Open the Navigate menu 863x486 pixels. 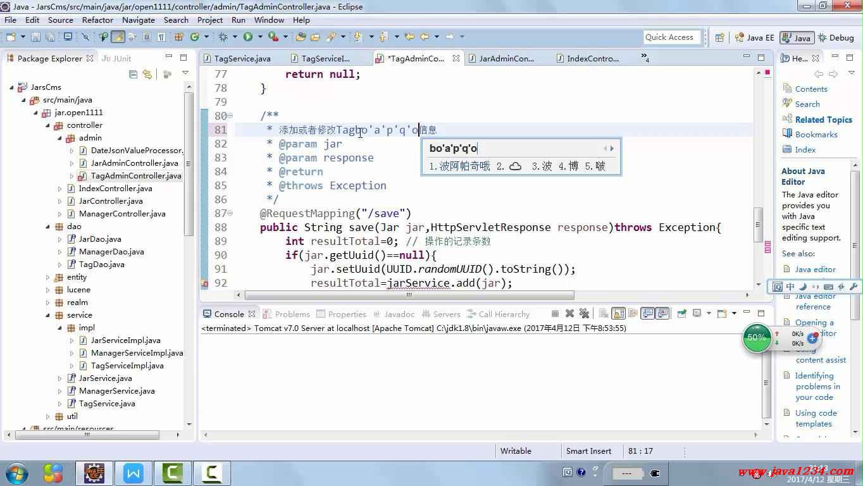(x=138, y=20)
